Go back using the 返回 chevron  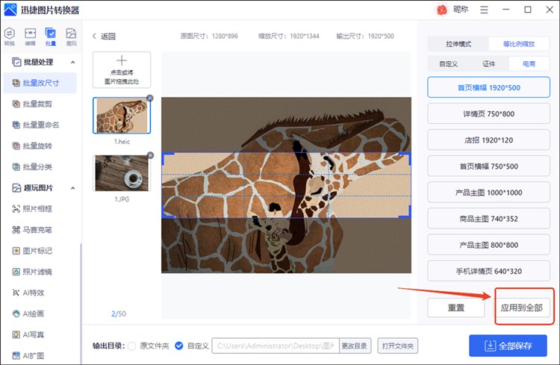pos(94,37)
